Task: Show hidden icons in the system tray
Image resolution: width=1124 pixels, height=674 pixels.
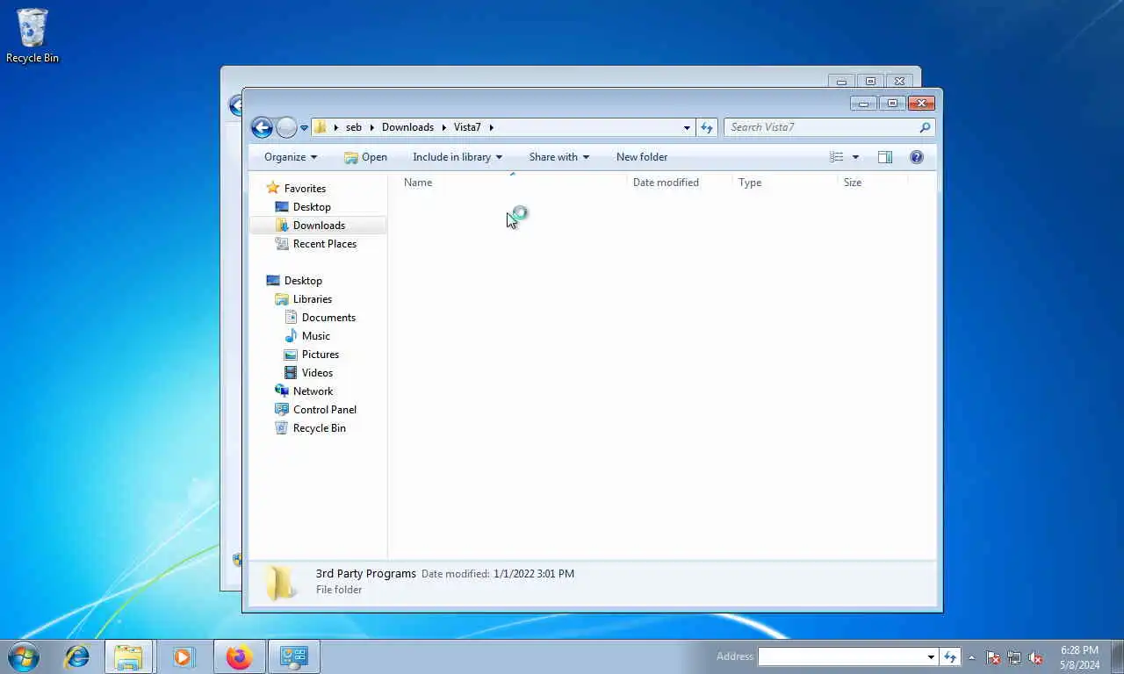Action: point(971,657)
